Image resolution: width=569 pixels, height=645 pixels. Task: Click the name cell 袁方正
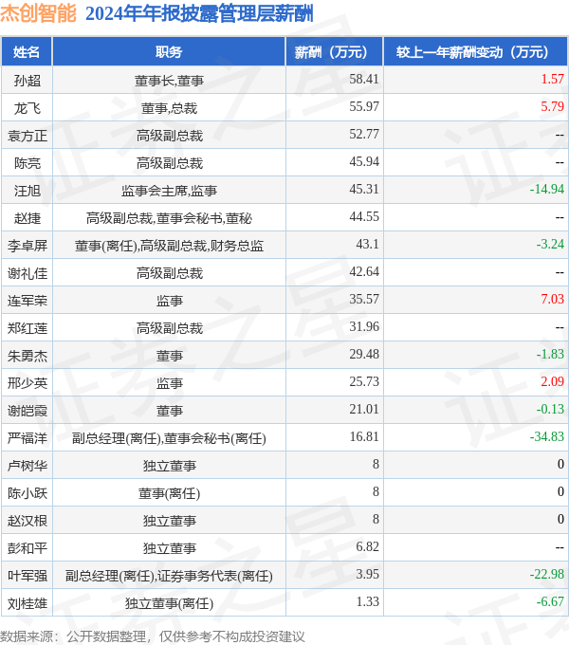coord(28,136)
